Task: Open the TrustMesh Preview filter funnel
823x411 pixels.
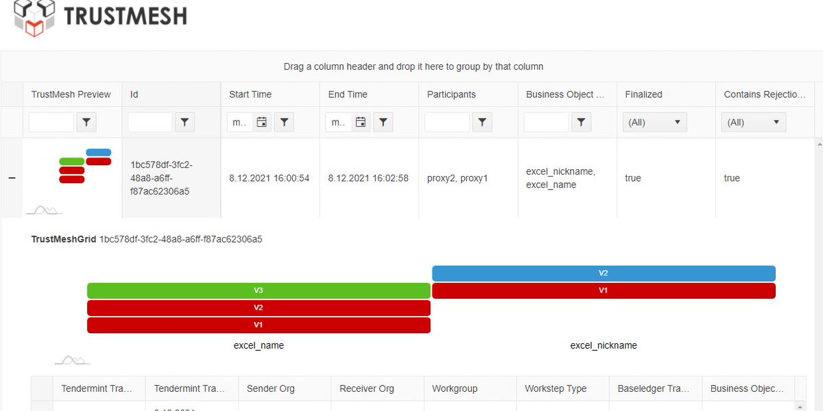Action: click(x=86, y=122)
